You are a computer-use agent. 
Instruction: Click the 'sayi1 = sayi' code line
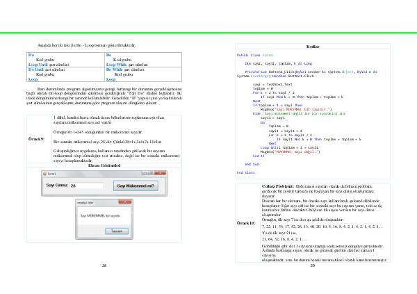coord(272,117)
